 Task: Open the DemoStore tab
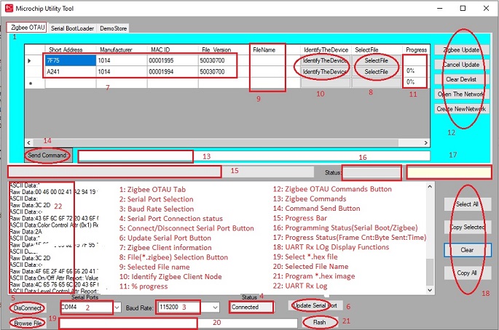click(x=114, y=28)
